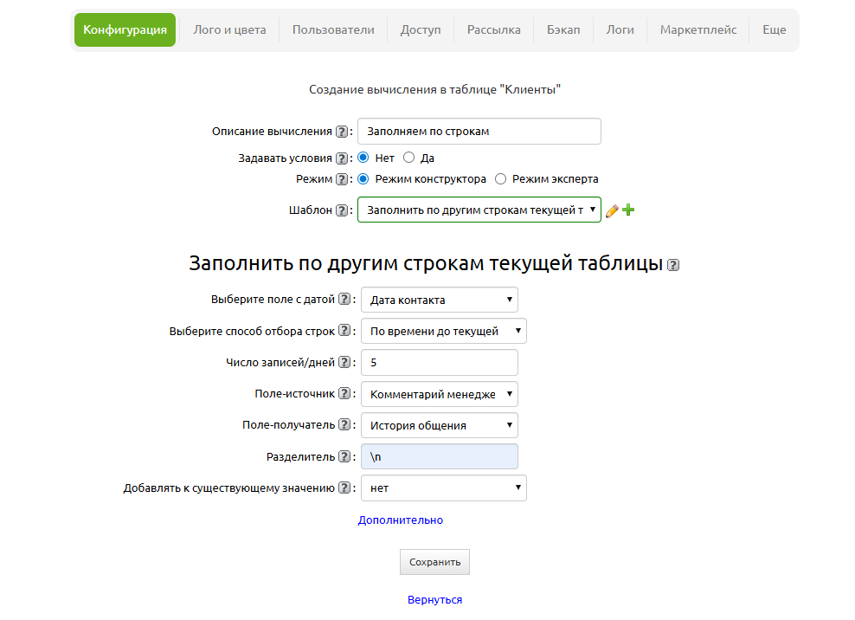Click help icon next to Режим label

[341, 179]
